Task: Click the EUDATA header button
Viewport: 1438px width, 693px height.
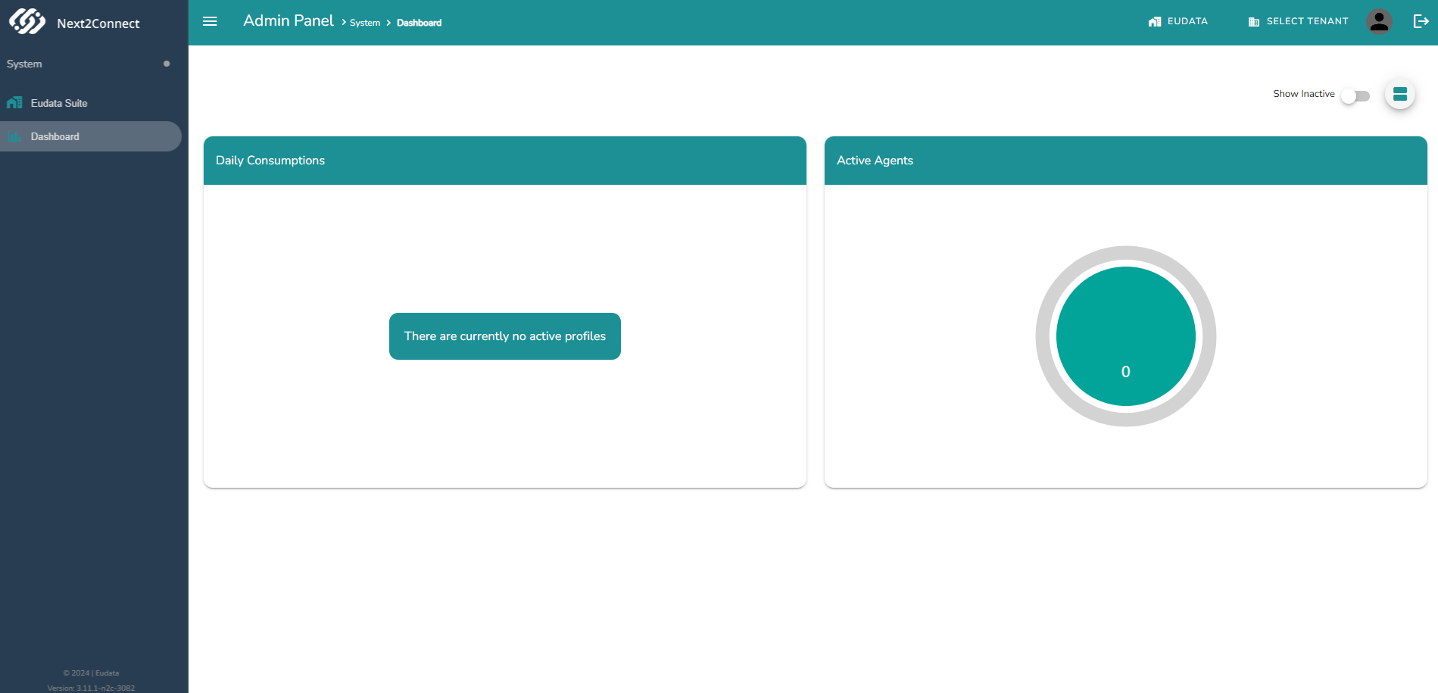Action: click(1178, 21)
